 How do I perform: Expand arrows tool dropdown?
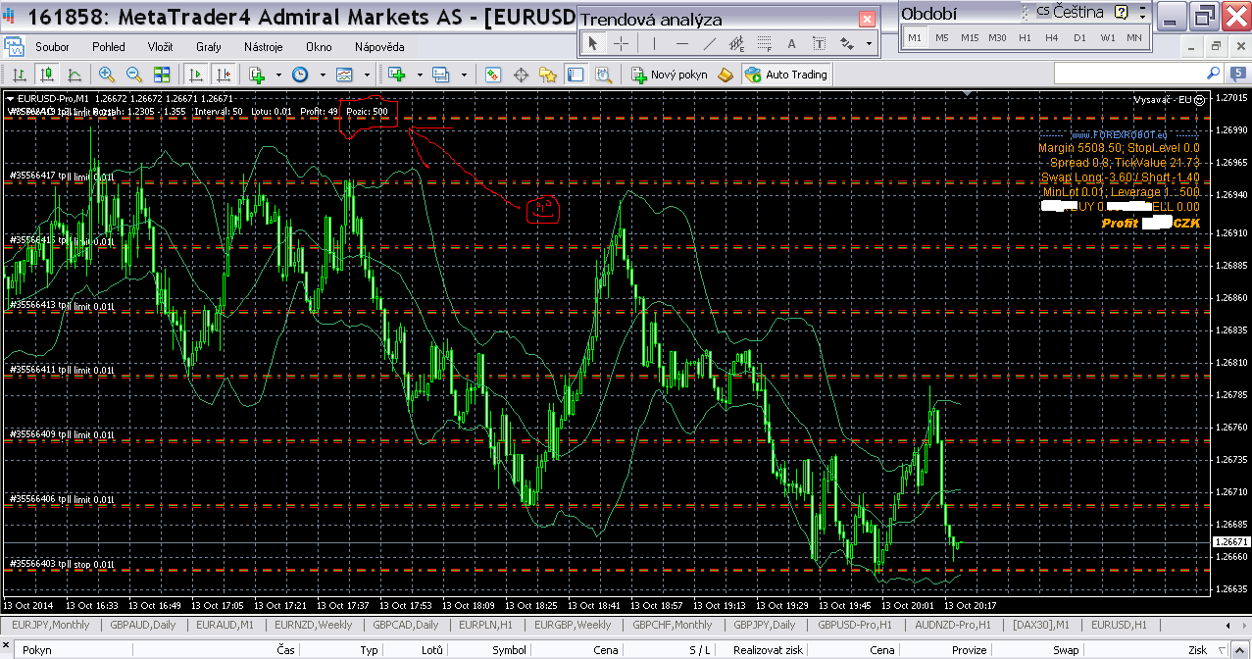[869, 43]
